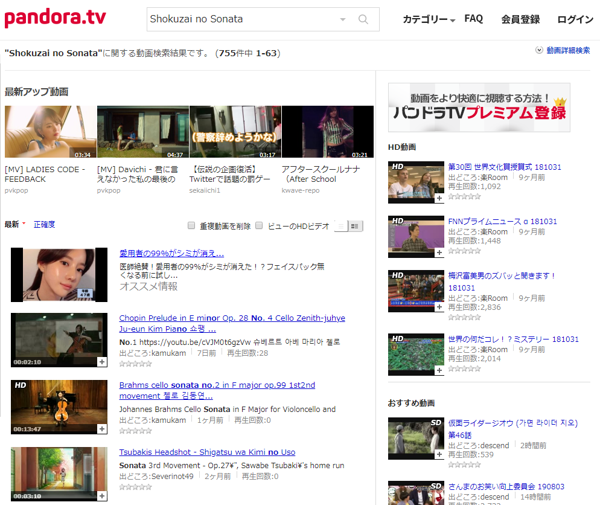Add Brahms cello sonata video with plus icon
The image size is (600, 505).
tap(102, 429)
